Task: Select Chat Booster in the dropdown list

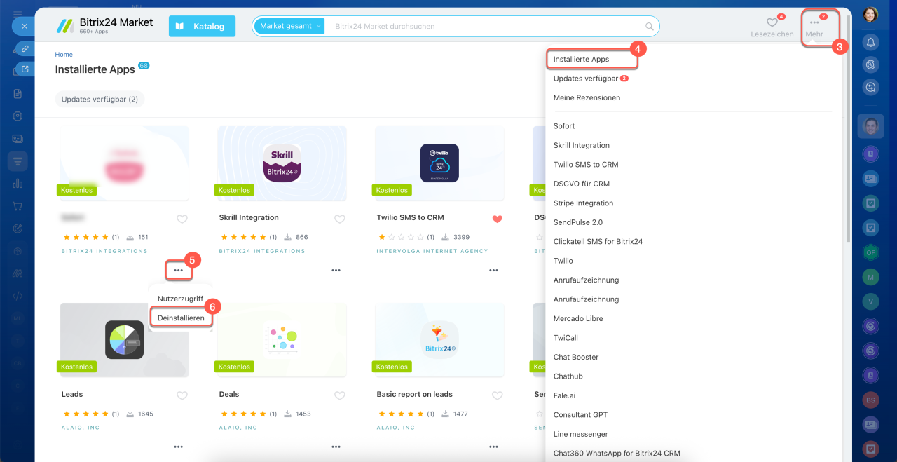Action: click(x=576, y=357)
